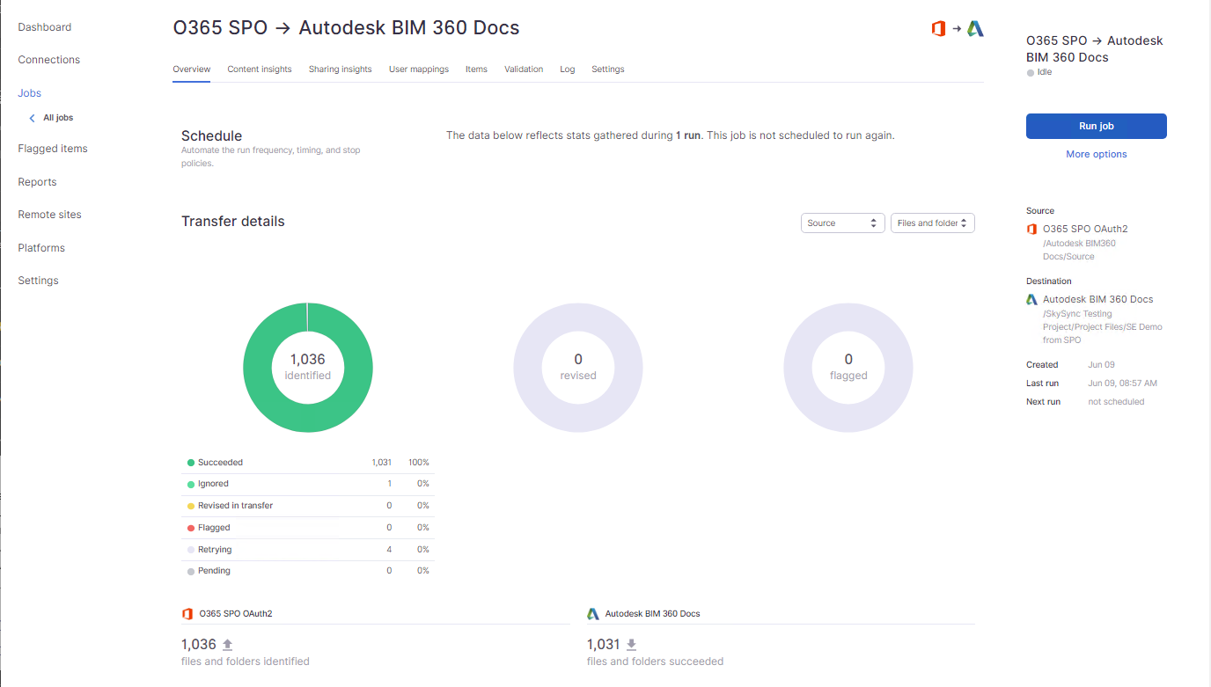Open Platforms in sidebar
Image resolution: width=1211 pixels, height=687 pixels.
click(x=41, y=248)
